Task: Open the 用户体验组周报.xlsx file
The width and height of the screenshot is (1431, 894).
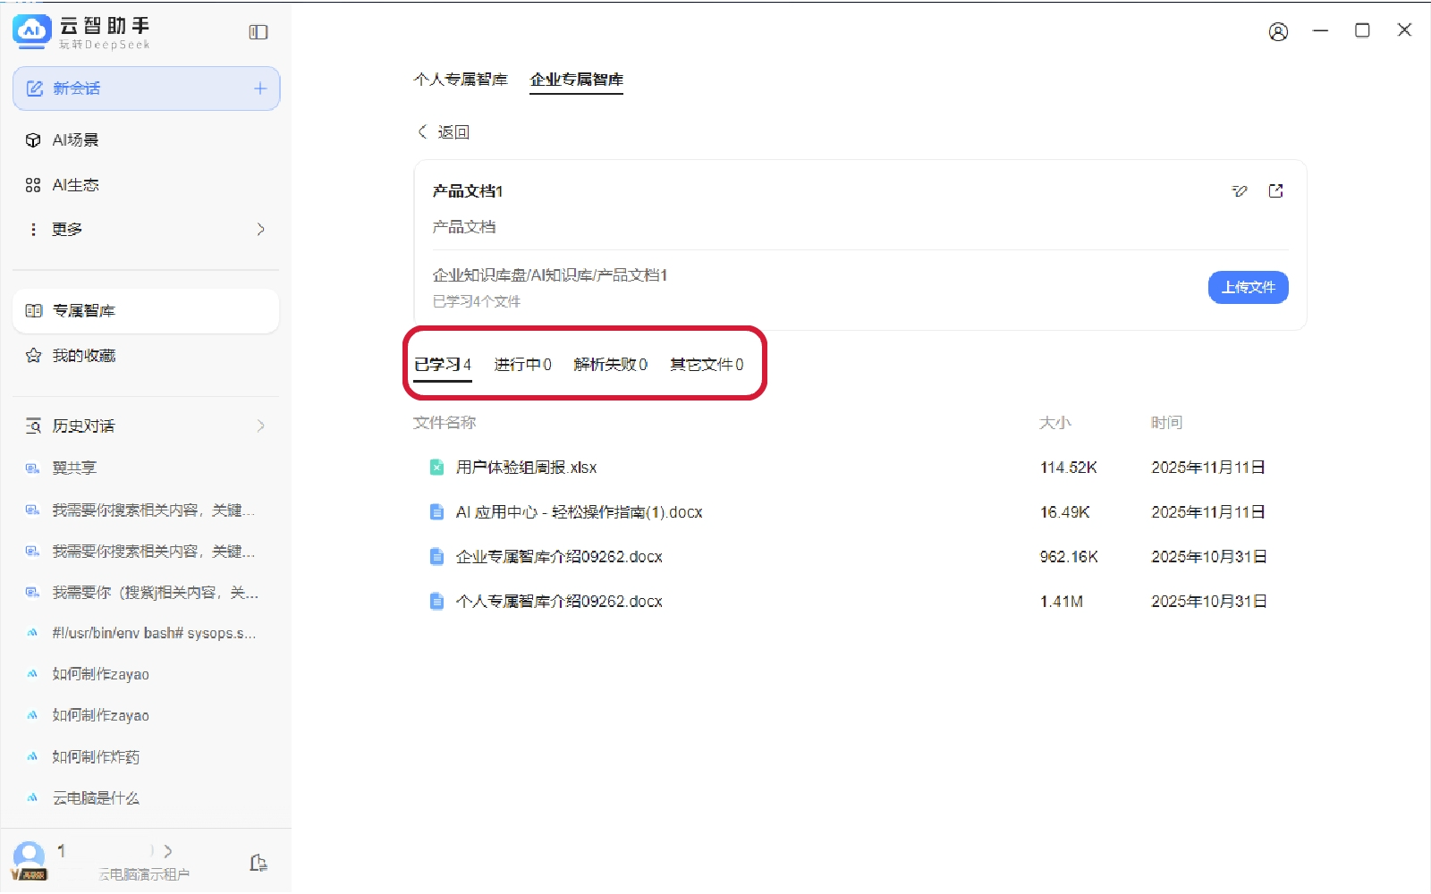Action: tap(526, 468)
